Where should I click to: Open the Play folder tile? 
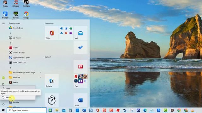pyautogui.click(x=80, y=81)
